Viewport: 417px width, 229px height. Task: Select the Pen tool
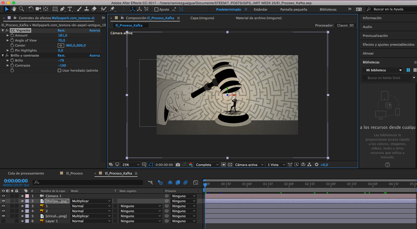62,9
